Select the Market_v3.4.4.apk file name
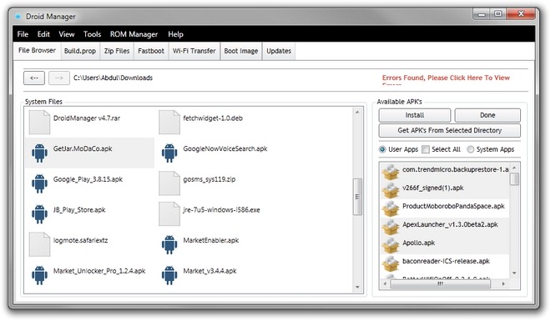 click(x=210, y=271)
